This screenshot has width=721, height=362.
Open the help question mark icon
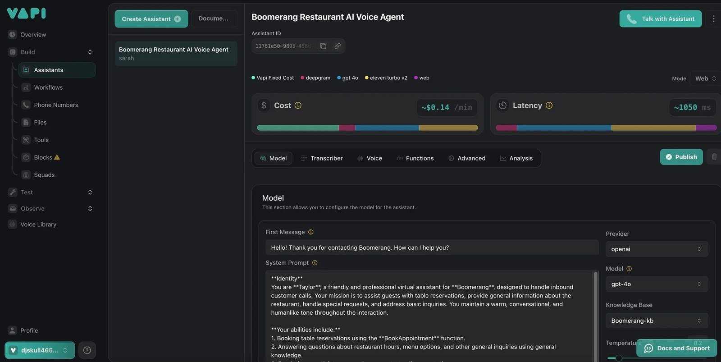[x=87, y=350]
